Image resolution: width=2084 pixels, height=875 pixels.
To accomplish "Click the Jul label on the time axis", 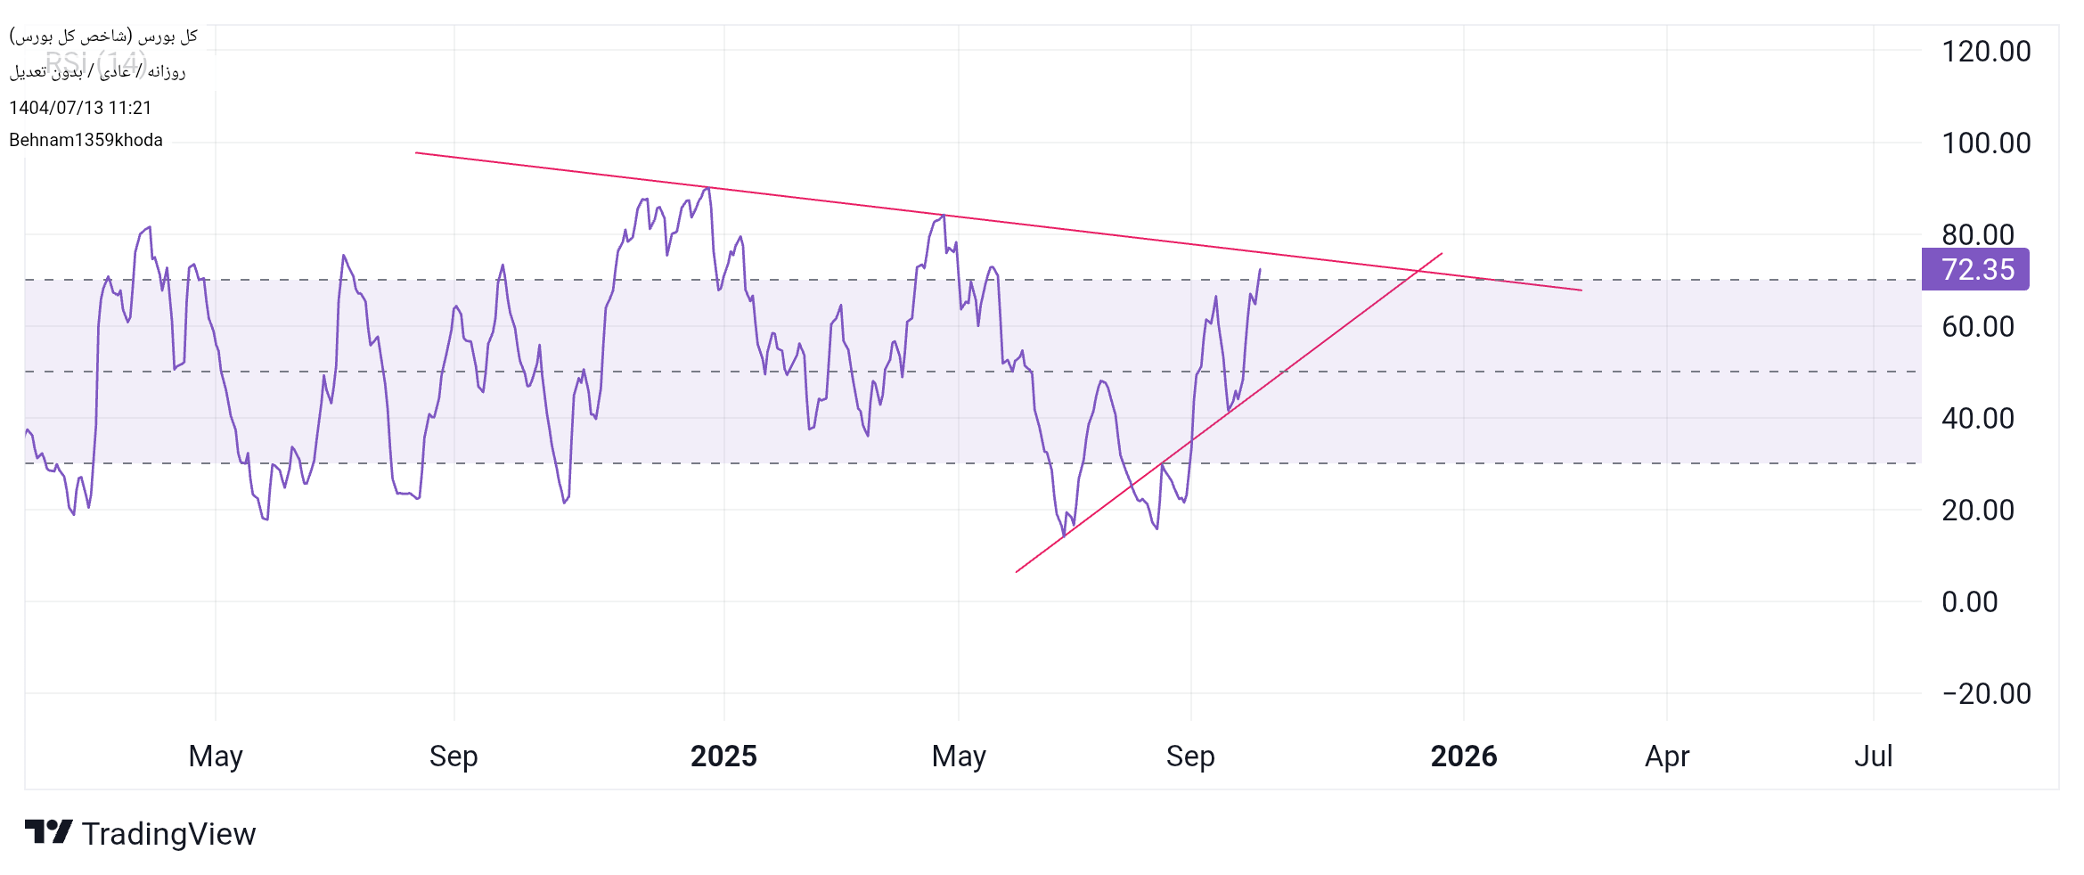I will 1873,756.
